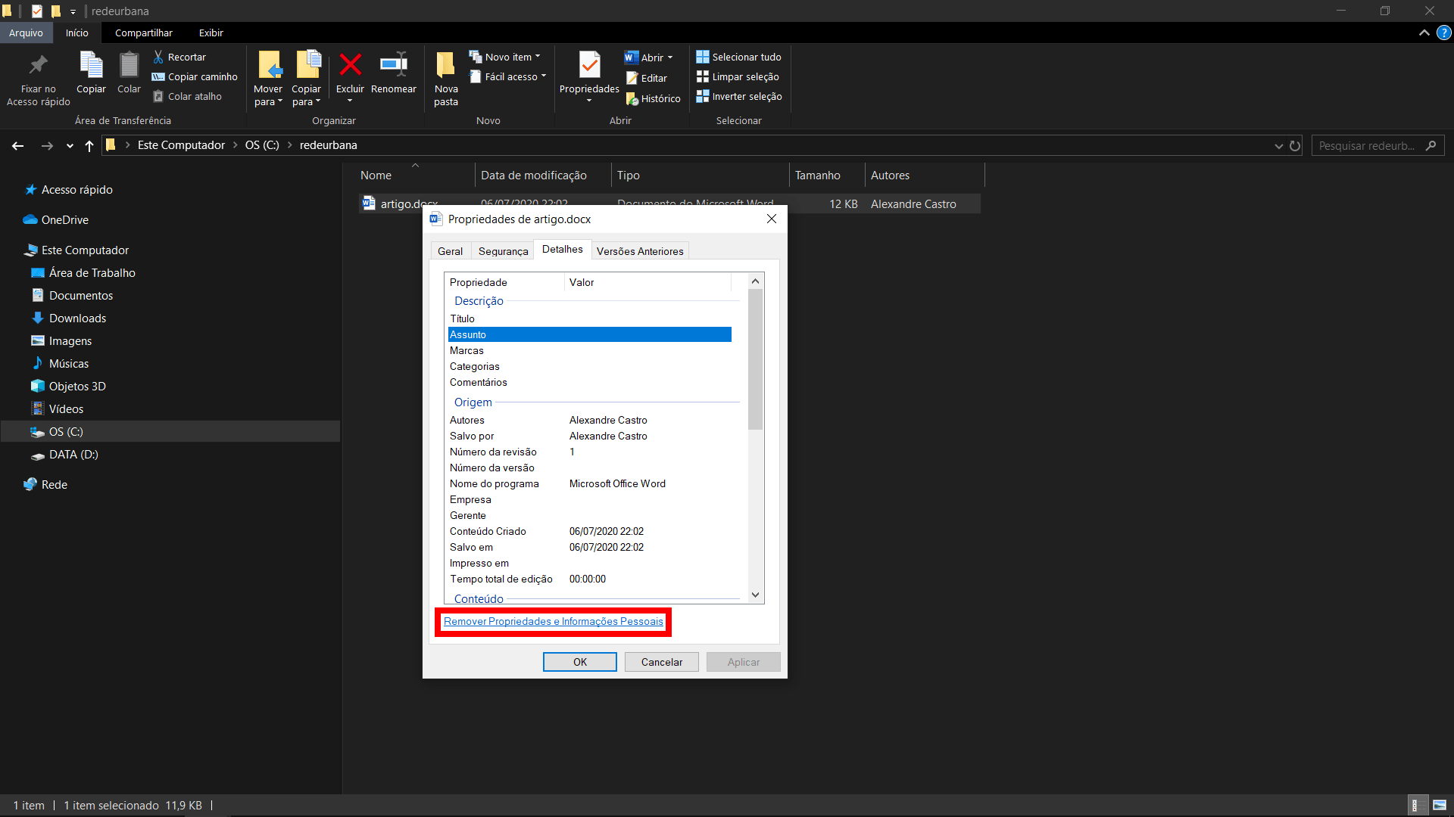
Task: Click the Renomear icon in the ribbon
Action: tap(393, 65)
